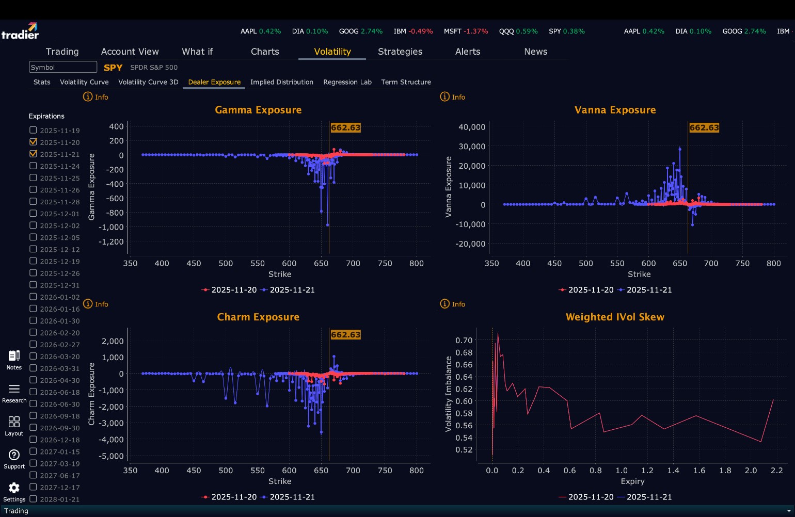Toggle 2025-11-20 series in Vanna Exposure legend
This screenshot has width=795, height=517.
(x=586, y=290)
